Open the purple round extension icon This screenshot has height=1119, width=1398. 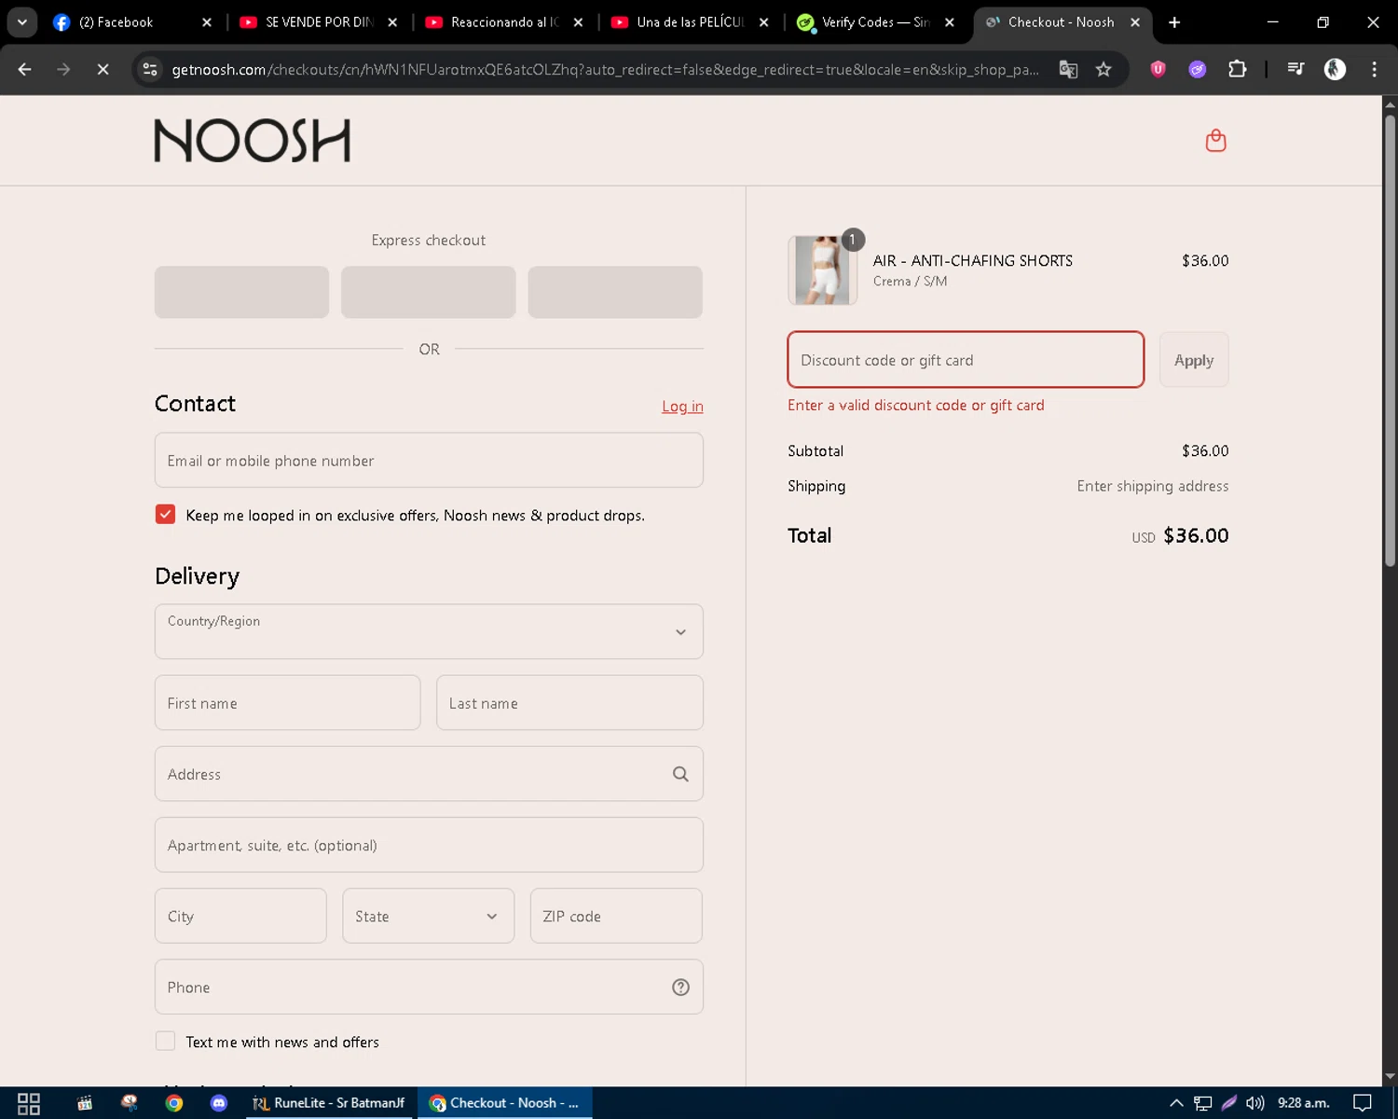click(1198, 69)
